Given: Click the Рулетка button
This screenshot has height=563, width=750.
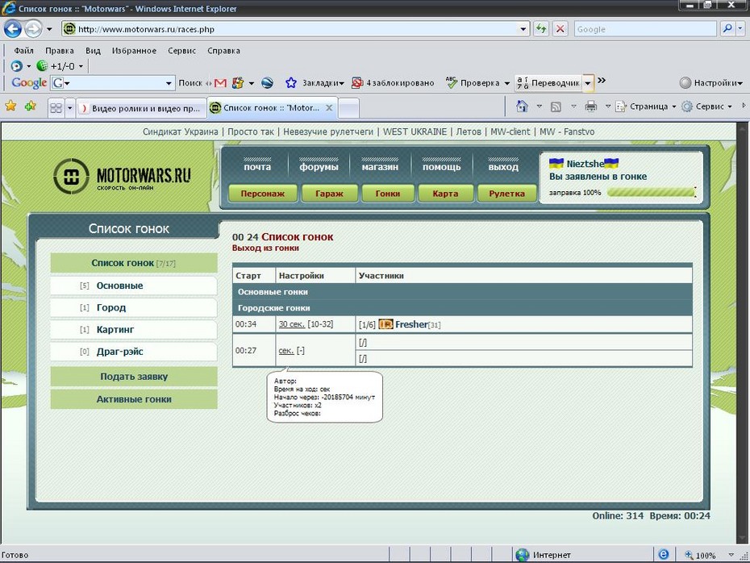Looking at the screenshot, I should coord(506,194).
